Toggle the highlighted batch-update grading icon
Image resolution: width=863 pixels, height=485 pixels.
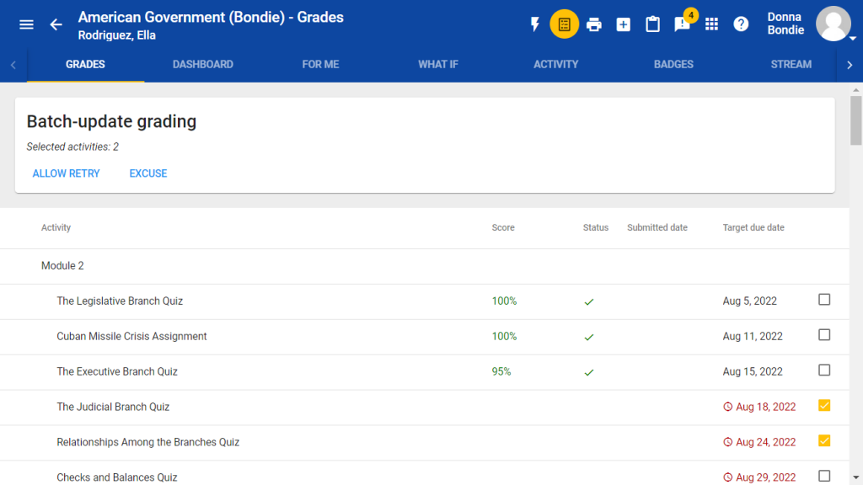pos(565,24)
